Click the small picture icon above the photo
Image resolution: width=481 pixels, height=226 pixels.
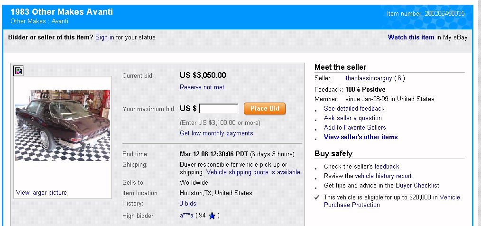tap(18, 71)
